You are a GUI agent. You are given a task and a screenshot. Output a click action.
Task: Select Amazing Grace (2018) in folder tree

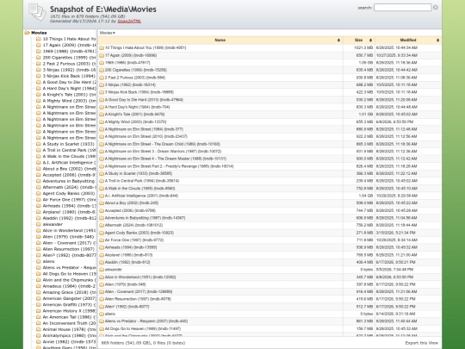pyautogui.click(x=69, y=292)
